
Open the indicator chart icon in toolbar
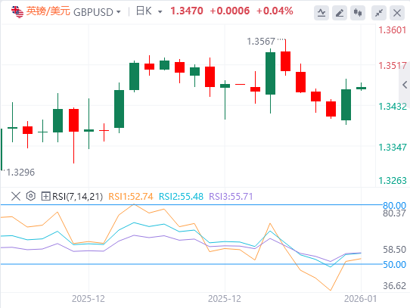pos(321,13)
